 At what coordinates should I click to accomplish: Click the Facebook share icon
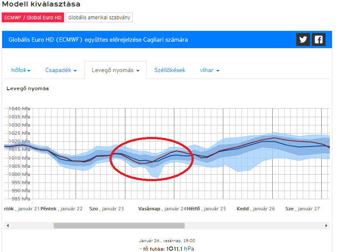click(319, 39)
